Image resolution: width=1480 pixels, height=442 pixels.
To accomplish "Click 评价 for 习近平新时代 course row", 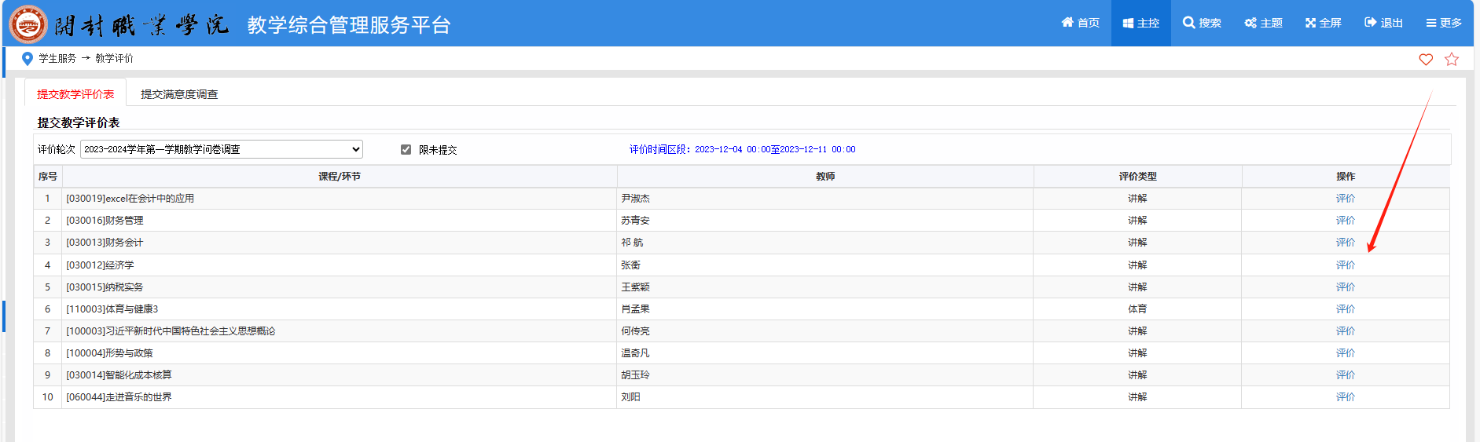I will (1346, 331).
